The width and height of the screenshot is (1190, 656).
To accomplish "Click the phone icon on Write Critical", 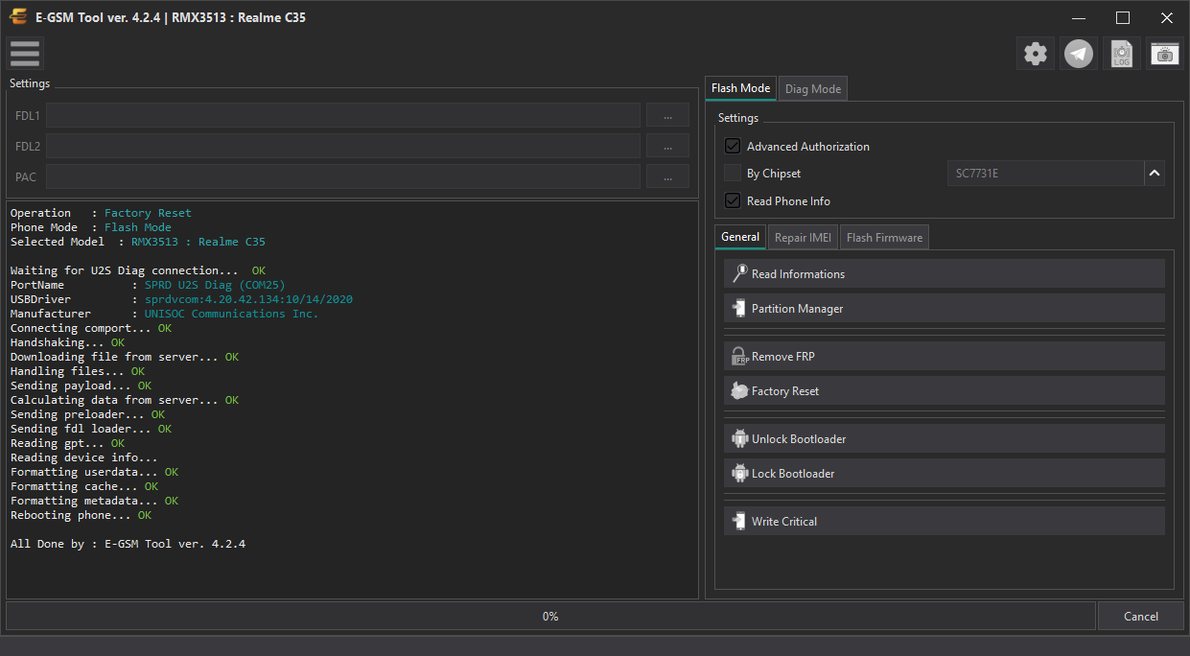I will tap(739, 521).
